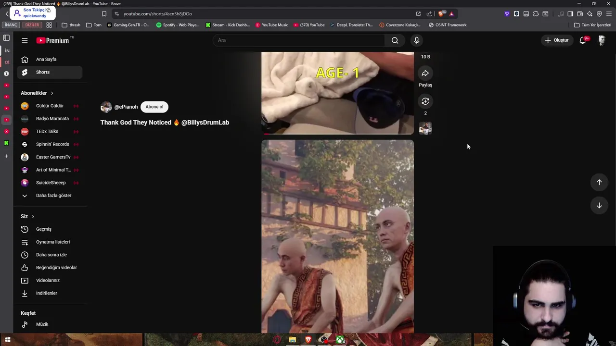Expand the Siz section
616x346 pixels.
pyautogui.click(x=27, y=216)
